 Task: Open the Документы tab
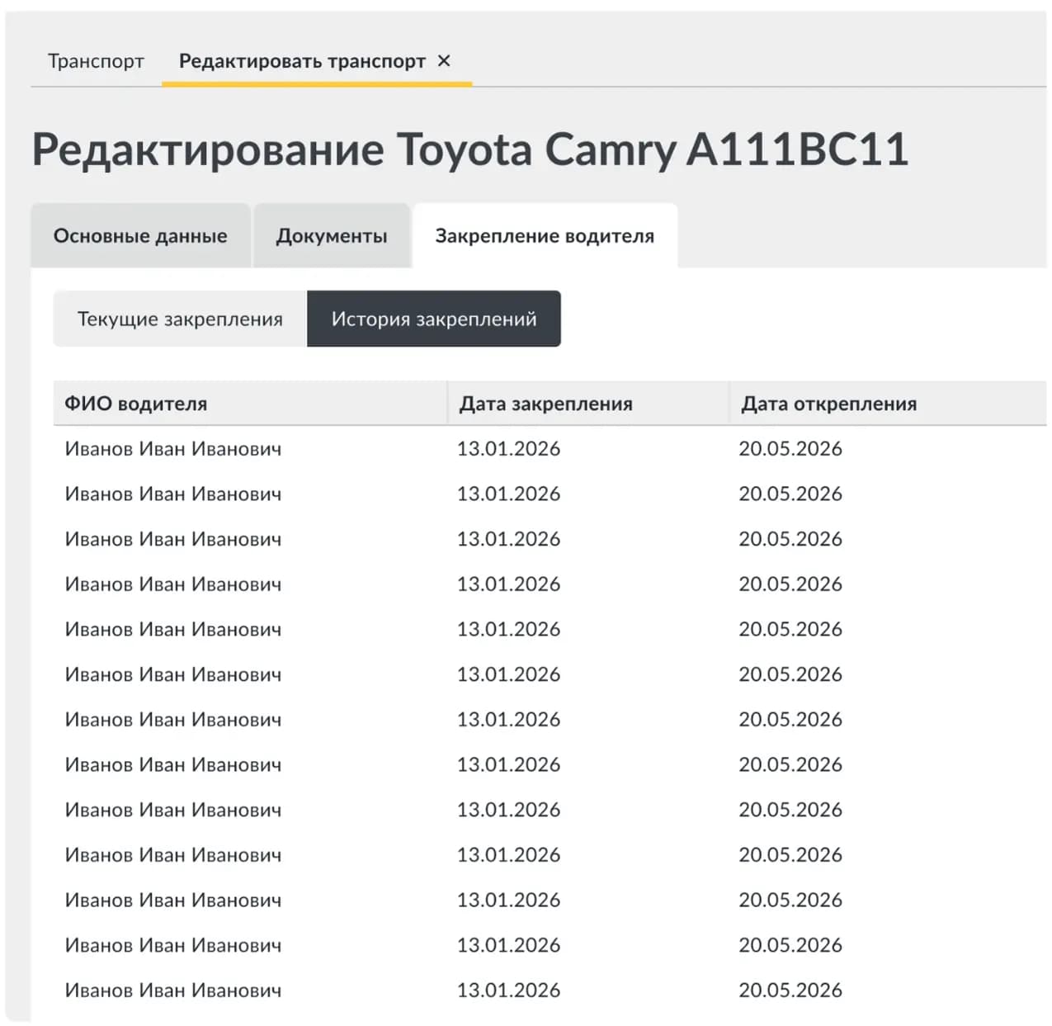click(332, 236)
